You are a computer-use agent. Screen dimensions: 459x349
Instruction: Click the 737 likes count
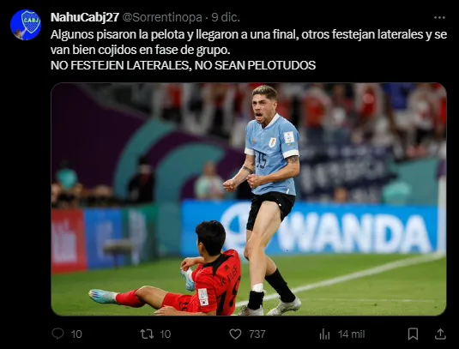[257, 334]
